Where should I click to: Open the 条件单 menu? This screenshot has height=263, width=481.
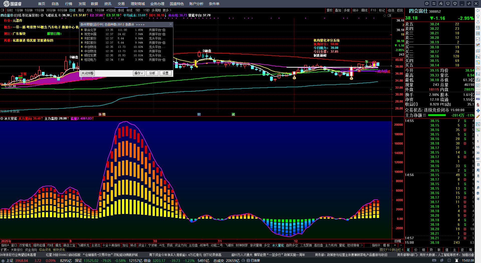point(214,4)
